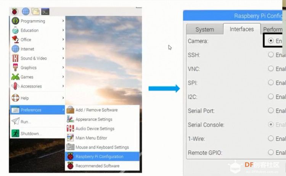Enable the Camera interface radio button
Screen dimensions: 286x176
coord(271,40)
